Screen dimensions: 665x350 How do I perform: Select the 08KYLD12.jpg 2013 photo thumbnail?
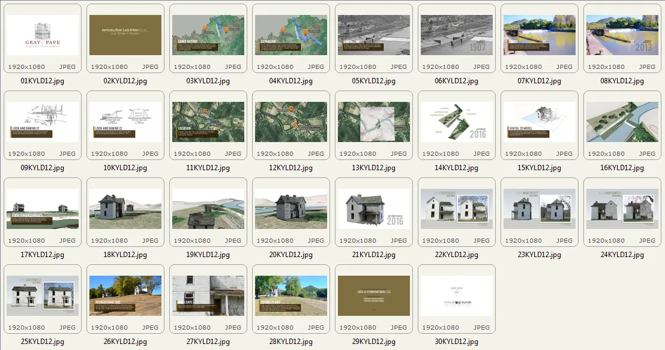(x=622, y=35)
